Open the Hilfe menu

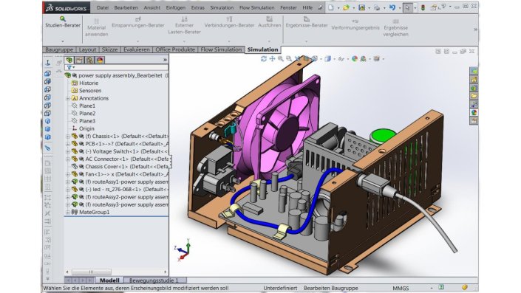[307, 7]
